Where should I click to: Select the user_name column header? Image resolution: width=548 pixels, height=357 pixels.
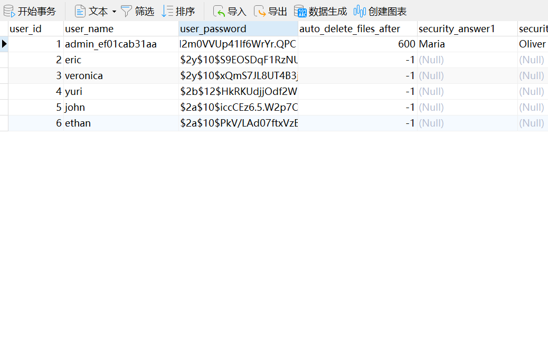click(x=120, y=29)
